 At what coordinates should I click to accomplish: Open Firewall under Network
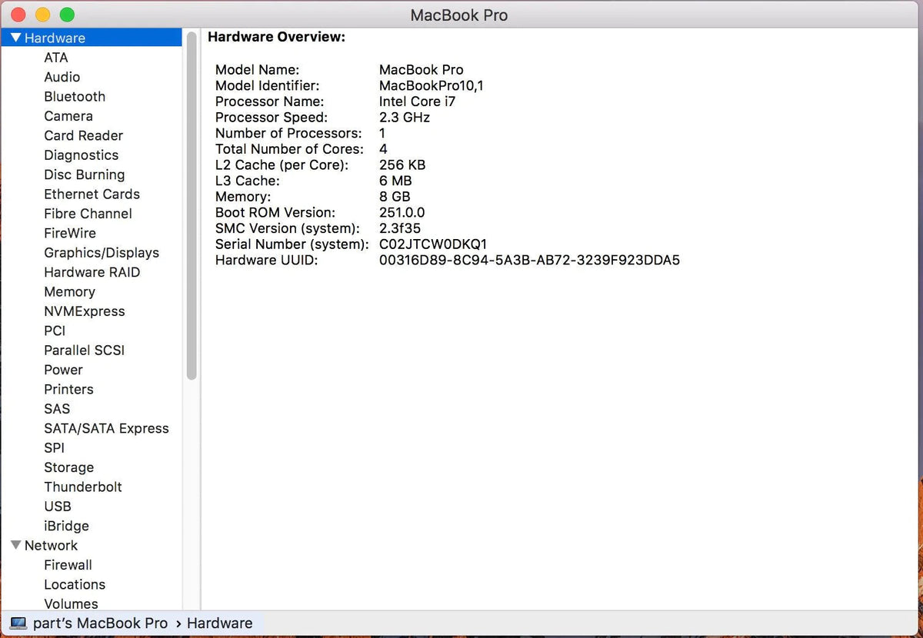click(x=68, y=565)
